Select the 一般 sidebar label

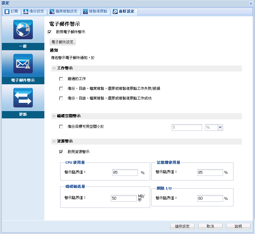coord(23,46)
